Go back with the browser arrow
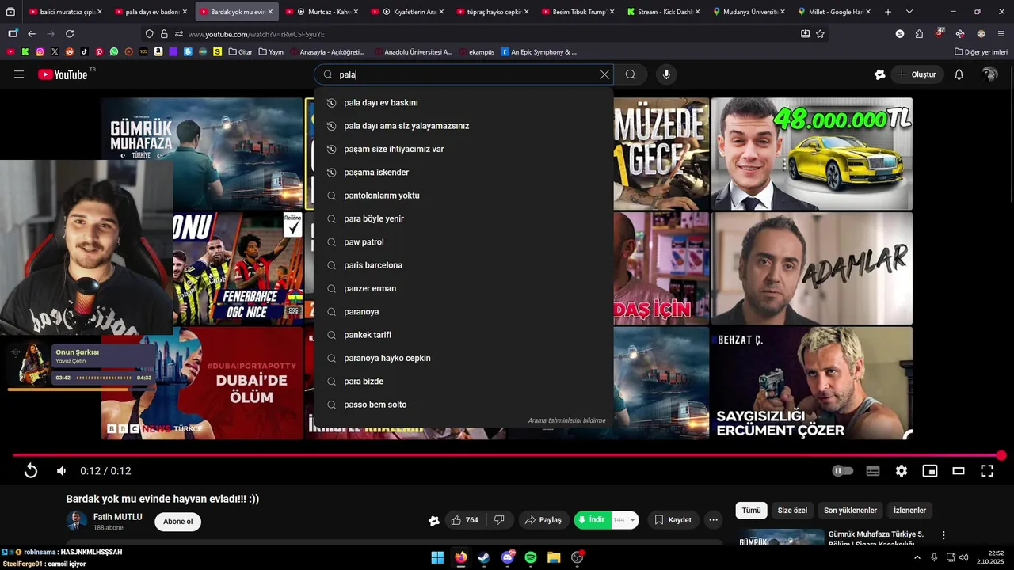Screen dimensions: 1014x570 coord(32,34)
